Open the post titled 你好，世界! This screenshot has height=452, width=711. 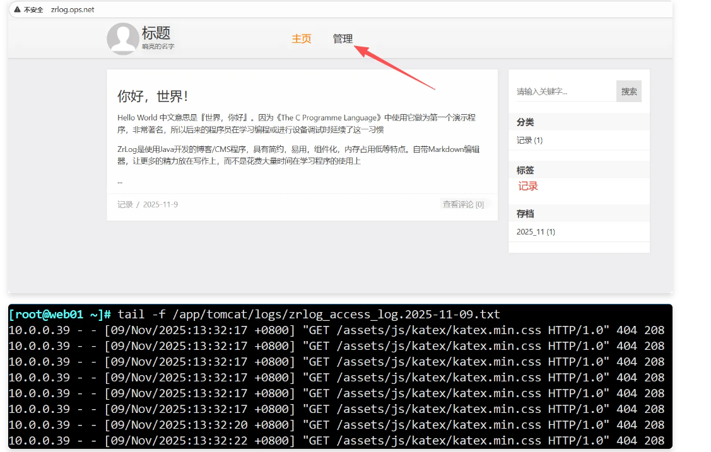click(153, 96)
